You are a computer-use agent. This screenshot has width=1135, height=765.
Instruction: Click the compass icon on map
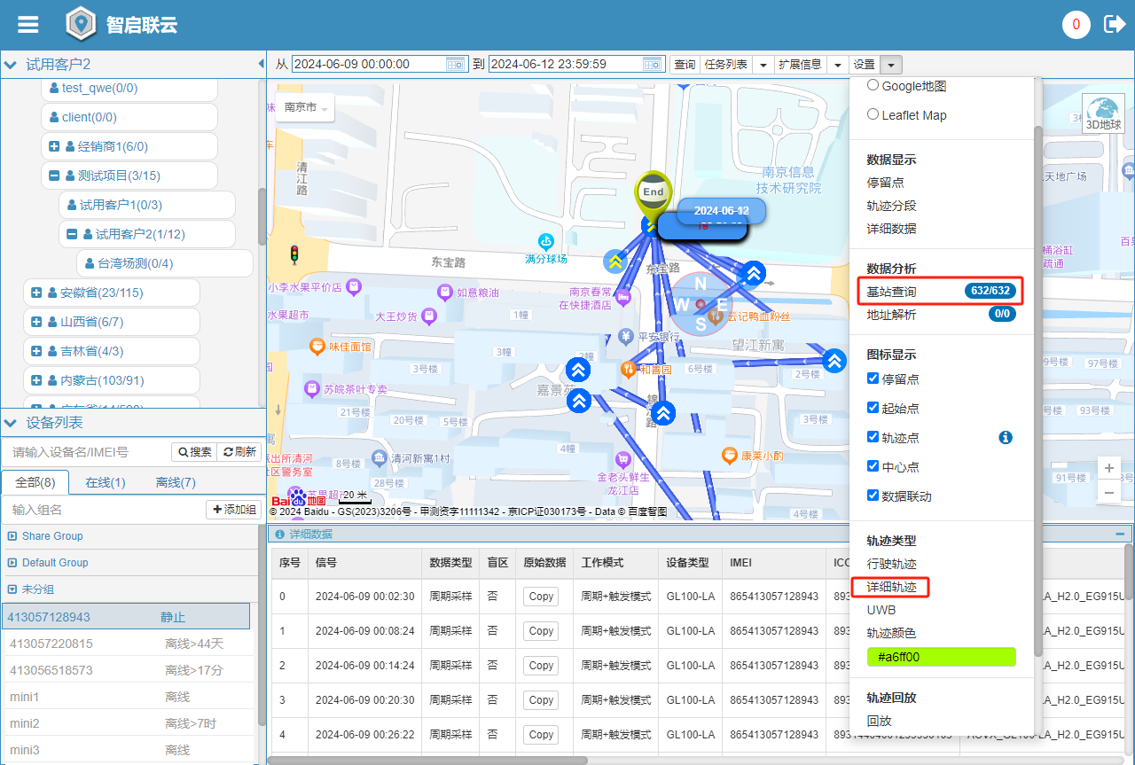click(x=701, y=305)
